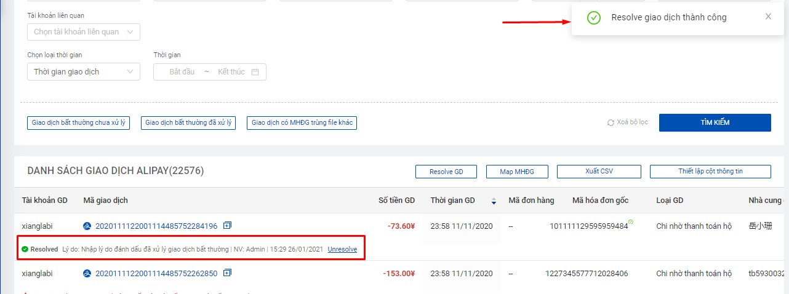The width and height of the screenshot is (789, 294).
Task: Close the Resolve success notification
Action: click(768, 17)
